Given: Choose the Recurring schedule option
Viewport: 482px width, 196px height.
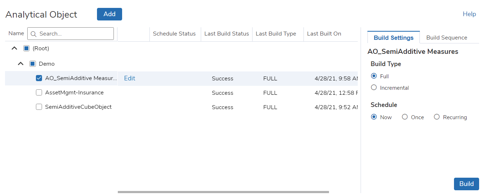Looking at the screenshot, I should point(437,117).
